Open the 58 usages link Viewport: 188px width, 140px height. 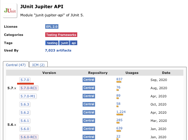(x=118, y=104)
